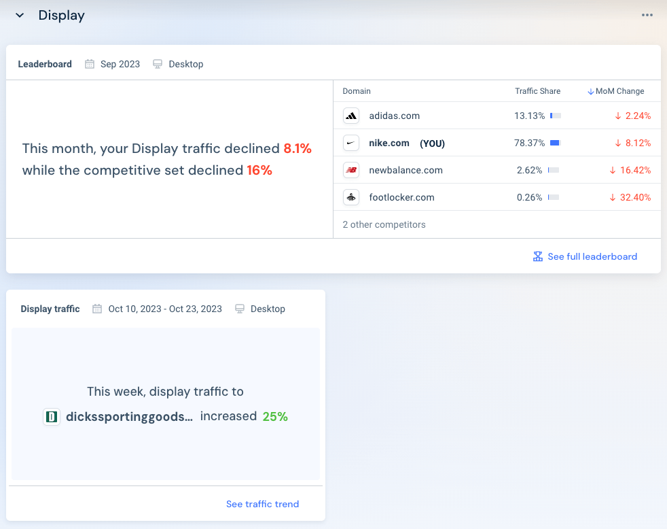Viewport: 667px width, 529px height.
Task: Click the leaderboard icon beside See full leaderboard
Action: (x=537, y=256)
